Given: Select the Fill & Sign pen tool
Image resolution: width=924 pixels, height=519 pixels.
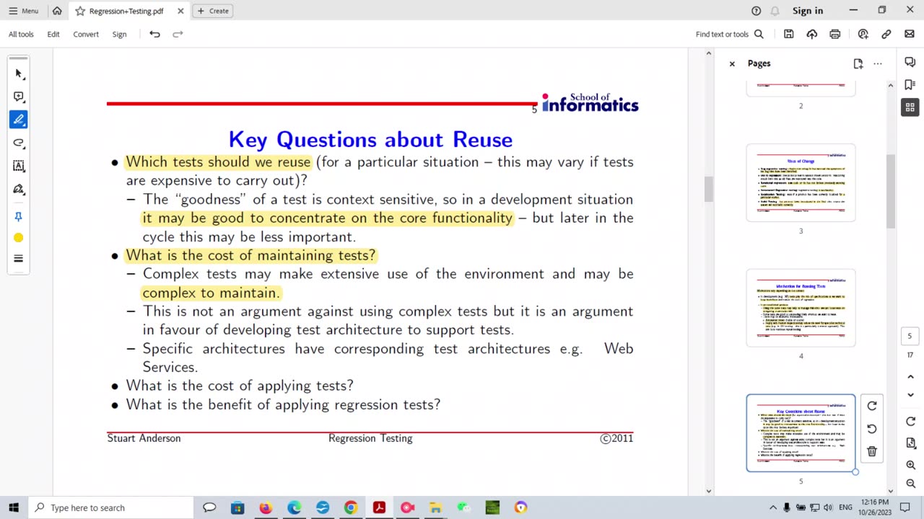Looking at the screenshot, I should (x=19, y=189).
